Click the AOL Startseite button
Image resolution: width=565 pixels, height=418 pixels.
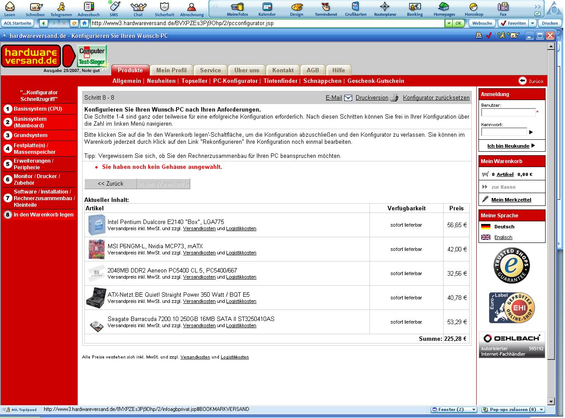(x=18, y=23)
